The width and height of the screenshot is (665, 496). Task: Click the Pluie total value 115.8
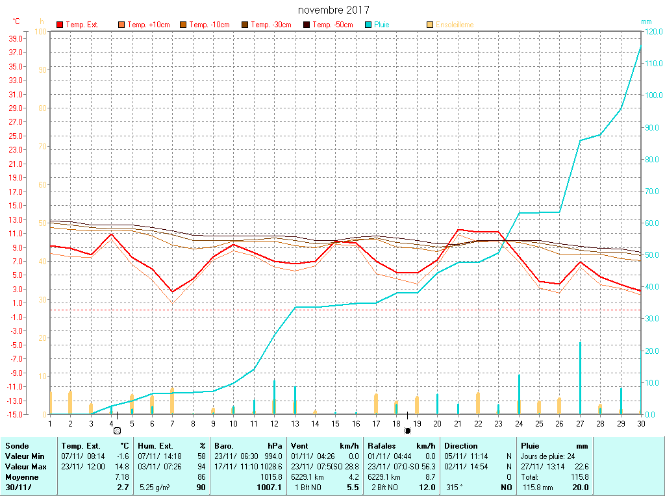point(579,477)
